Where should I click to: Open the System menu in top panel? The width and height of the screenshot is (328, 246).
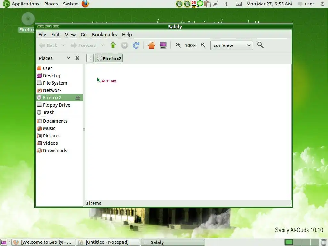[71, 4]
